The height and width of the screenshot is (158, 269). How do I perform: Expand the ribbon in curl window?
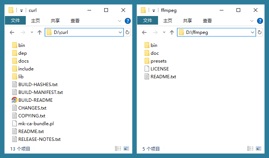(x=120, y=21)
